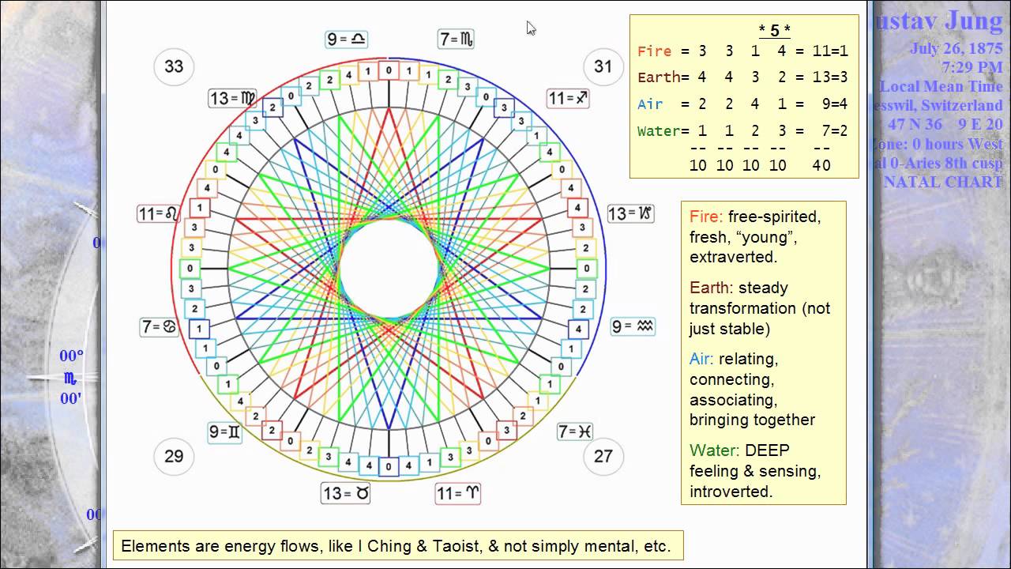Select the '13 = Virgo' glyph label
The width and height of the screenshot is (1011, 569).
[x=233, y=98]
